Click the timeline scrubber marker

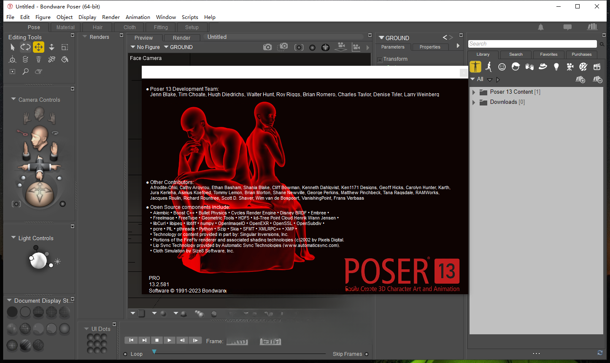point(154,352)
